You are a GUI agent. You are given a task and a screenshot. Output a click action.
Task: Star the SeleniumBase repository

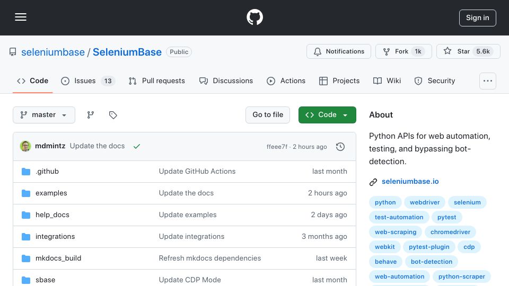point(468,51)
